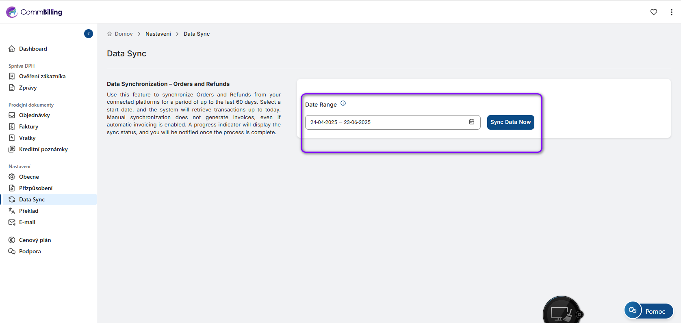Open E-mail settings in sidebar
This screenshot has height=323, width=681.
[x=27, y=222]
